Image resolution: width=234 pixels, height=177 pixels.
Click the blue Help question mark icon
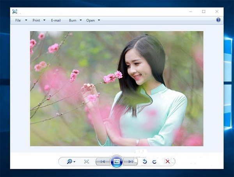point(218,20)
